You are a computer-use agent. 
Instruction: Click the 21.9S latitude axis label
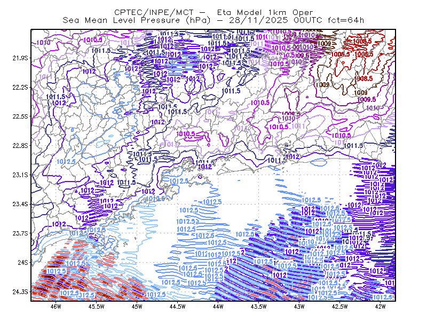[20, 58]
